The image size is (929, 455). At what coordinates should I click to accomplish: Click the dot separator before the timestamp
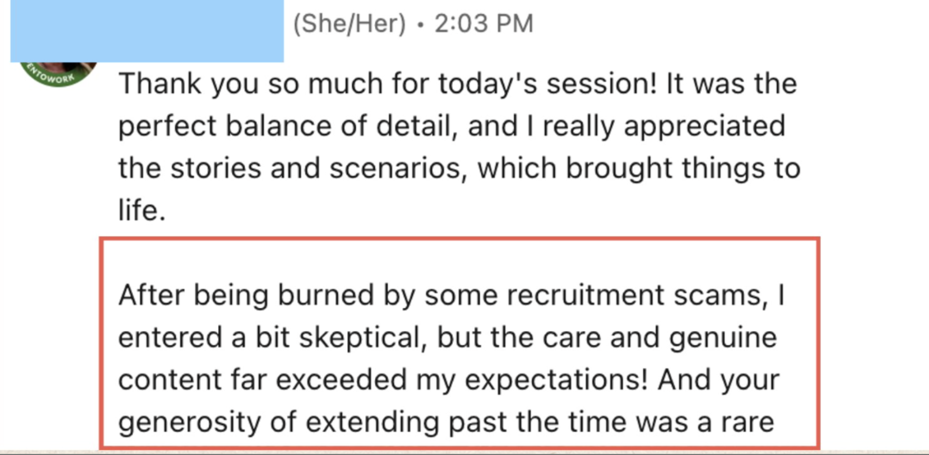420,25
